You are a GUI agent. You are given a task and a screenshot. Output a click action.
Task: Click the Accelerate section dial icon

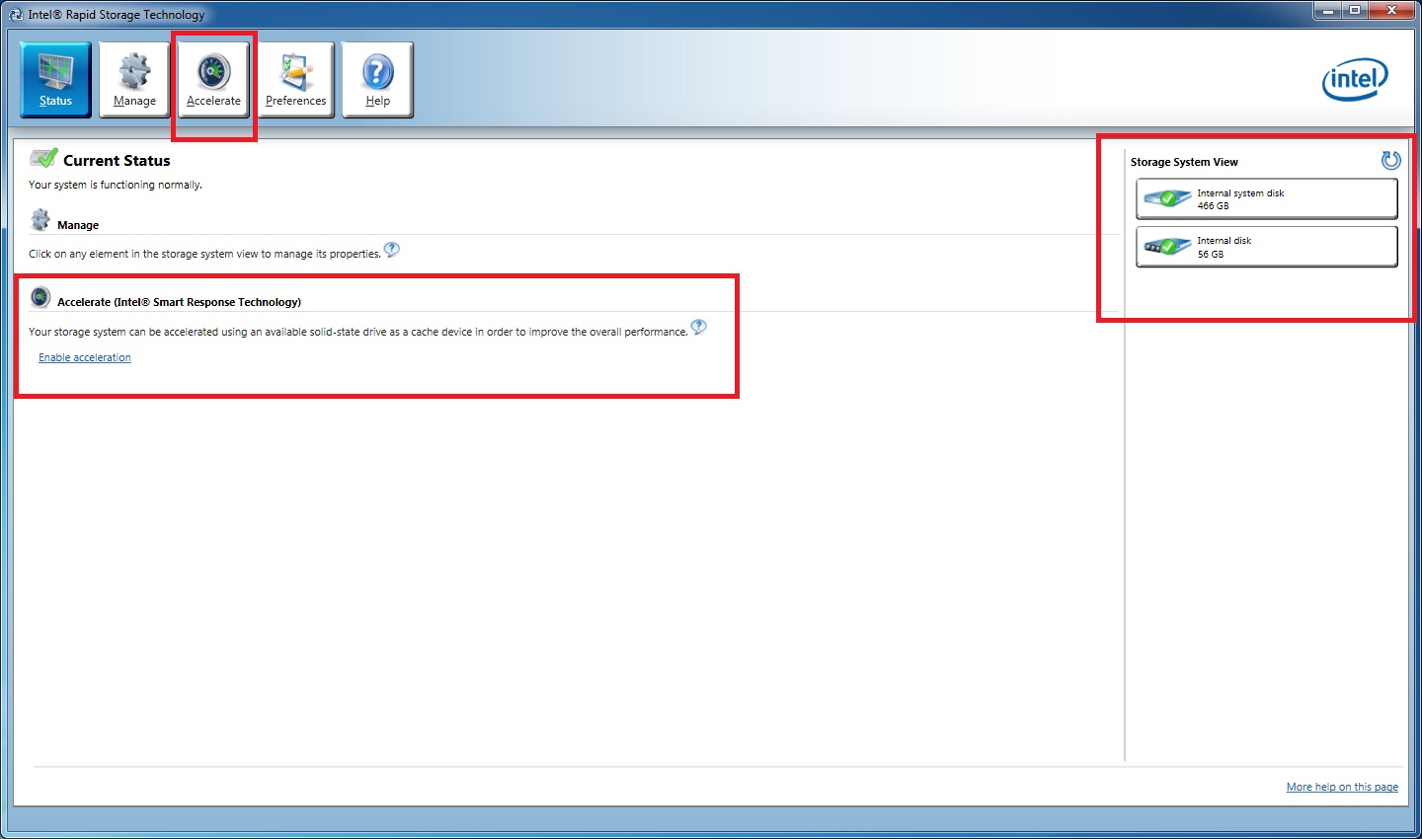point(40,296)
